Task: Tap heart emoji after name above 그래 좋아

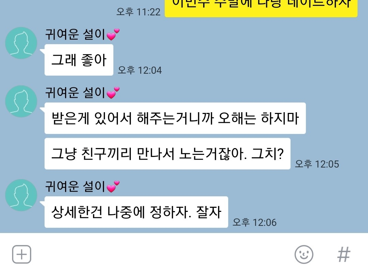Action: point(113,34)
